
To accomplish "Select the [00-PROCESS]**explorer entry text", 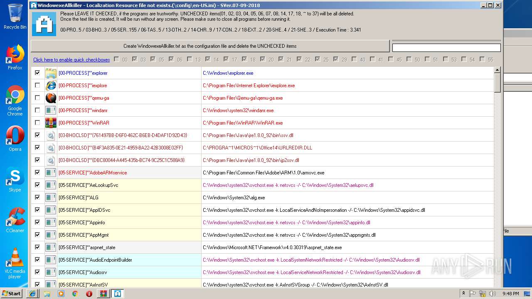I will (83, 73).
